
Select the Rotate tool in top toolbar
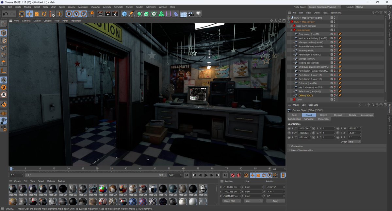(x=44, y=14)
